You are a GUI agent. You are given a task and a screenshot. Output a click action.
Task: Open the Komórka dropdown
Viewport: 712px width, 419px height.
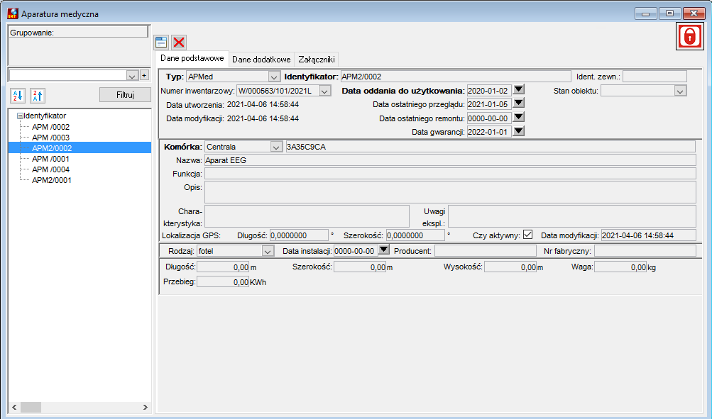click(276, 147)
